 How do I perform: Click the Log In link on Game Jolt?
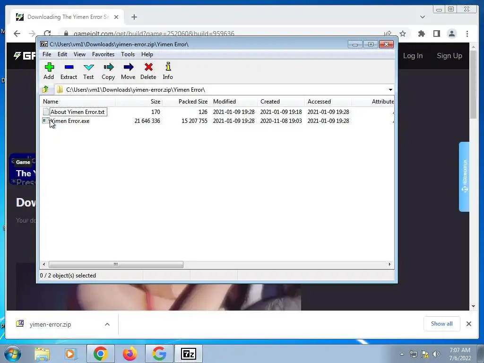[413, 56]
